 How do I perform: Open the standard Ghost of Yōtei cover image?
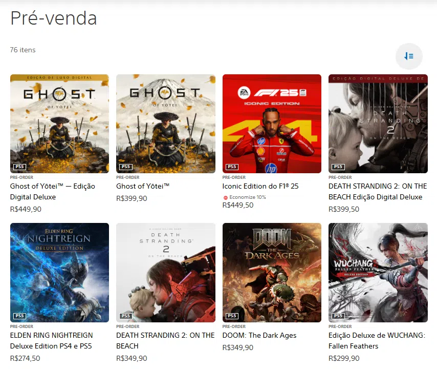point(166,124)
